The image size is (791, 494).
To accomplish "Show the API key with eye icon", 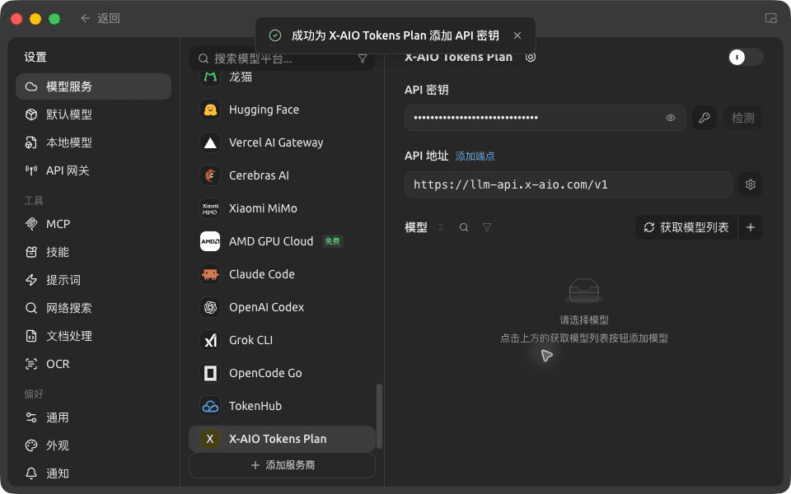I will [x=671, y=118].
